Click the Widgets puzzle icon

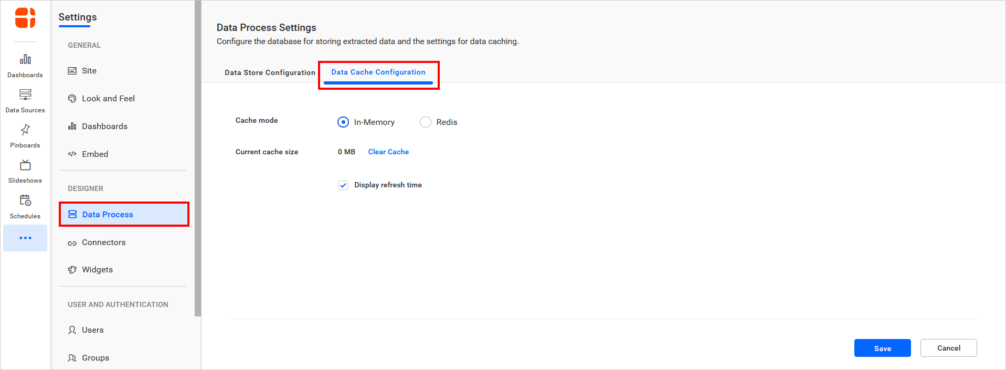(x=72, y=270)
